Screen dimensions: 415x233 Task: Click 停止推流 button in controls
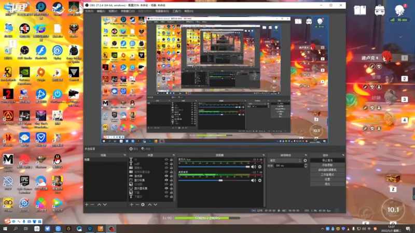click(x=327, y=161)
